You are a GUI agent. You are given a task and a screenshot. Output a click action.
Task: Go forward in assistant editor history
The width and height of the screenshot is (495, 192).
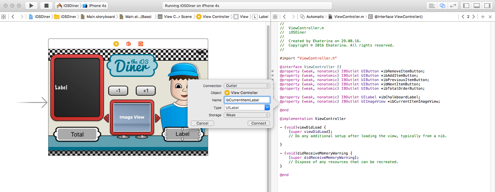[293, 17]
